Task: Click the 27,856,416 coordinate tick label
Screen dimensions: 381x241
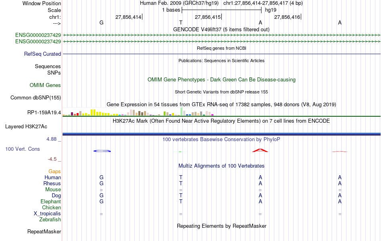Action: pos(287,17)
